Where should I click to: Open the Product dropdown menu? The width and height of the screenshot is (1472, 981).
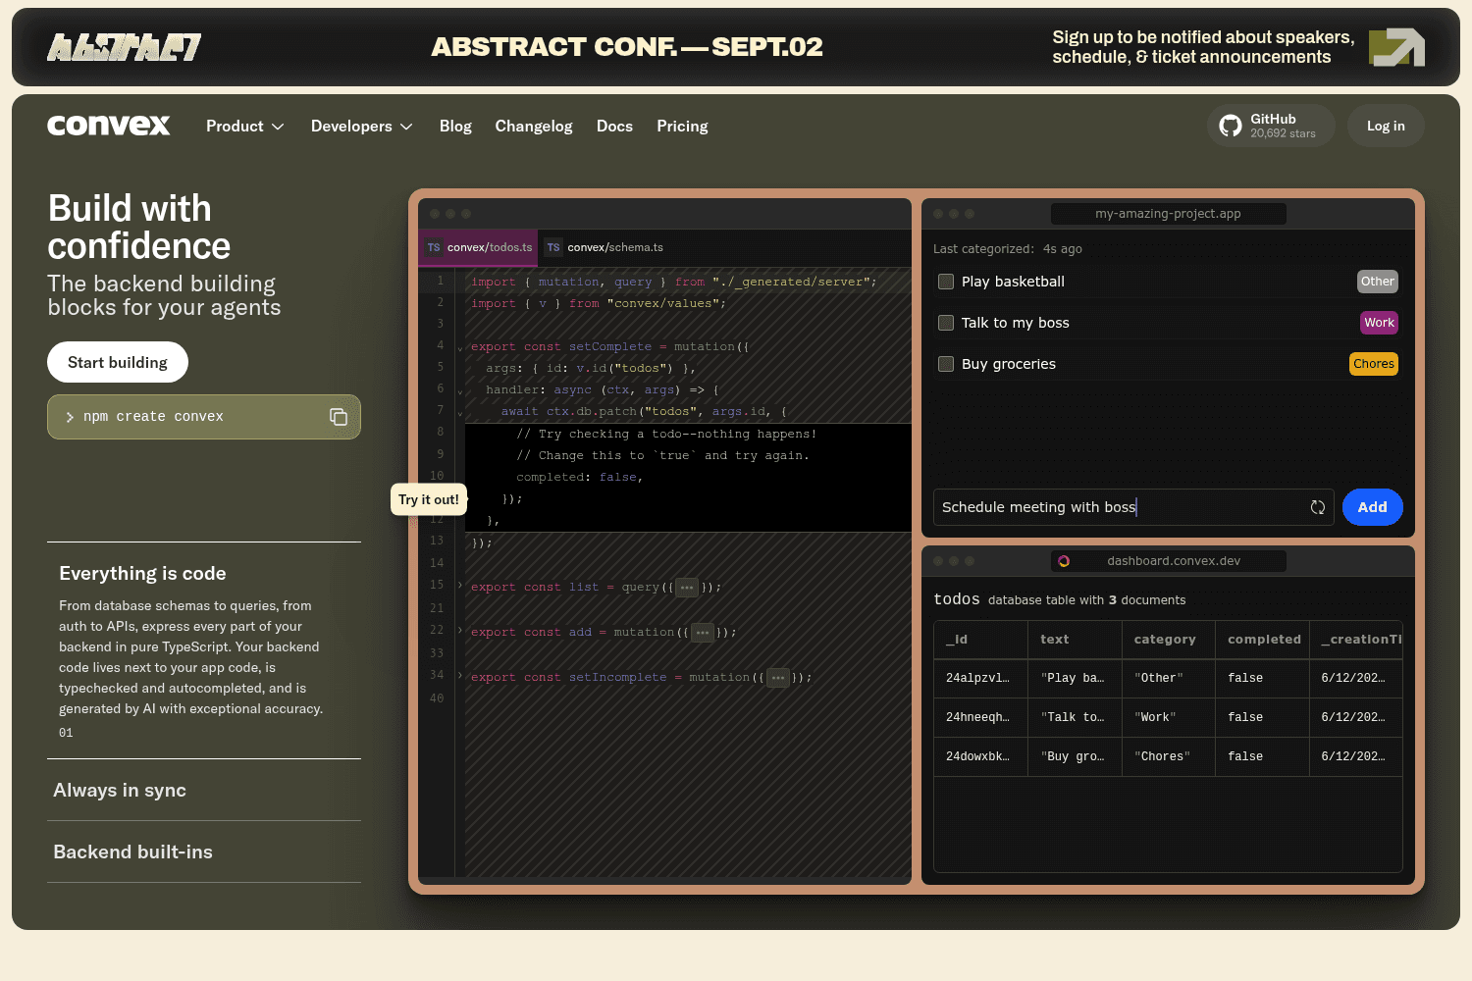245,127
